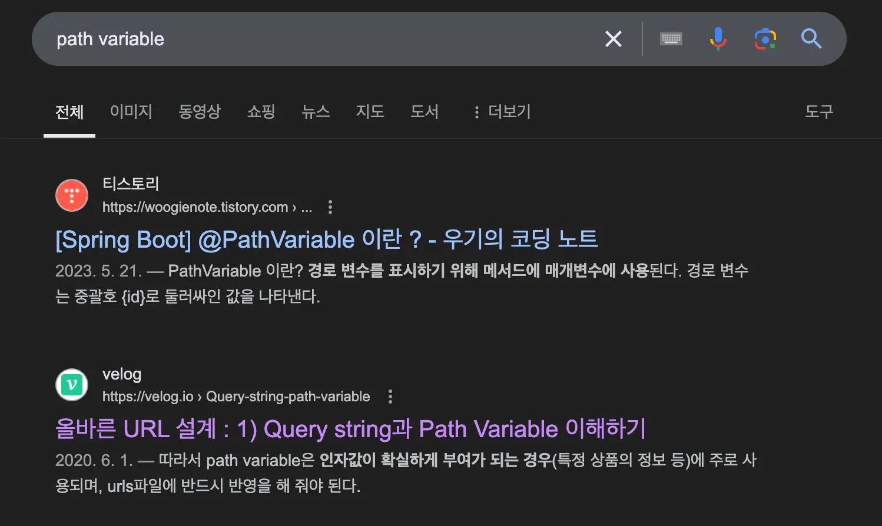Open the Spring Boot @PathVariable result link
Screen dimensions: 882x526
click(x=326, y=240)
